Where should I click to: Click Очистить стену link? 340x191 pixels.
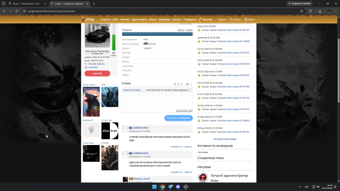click(131, 90)
